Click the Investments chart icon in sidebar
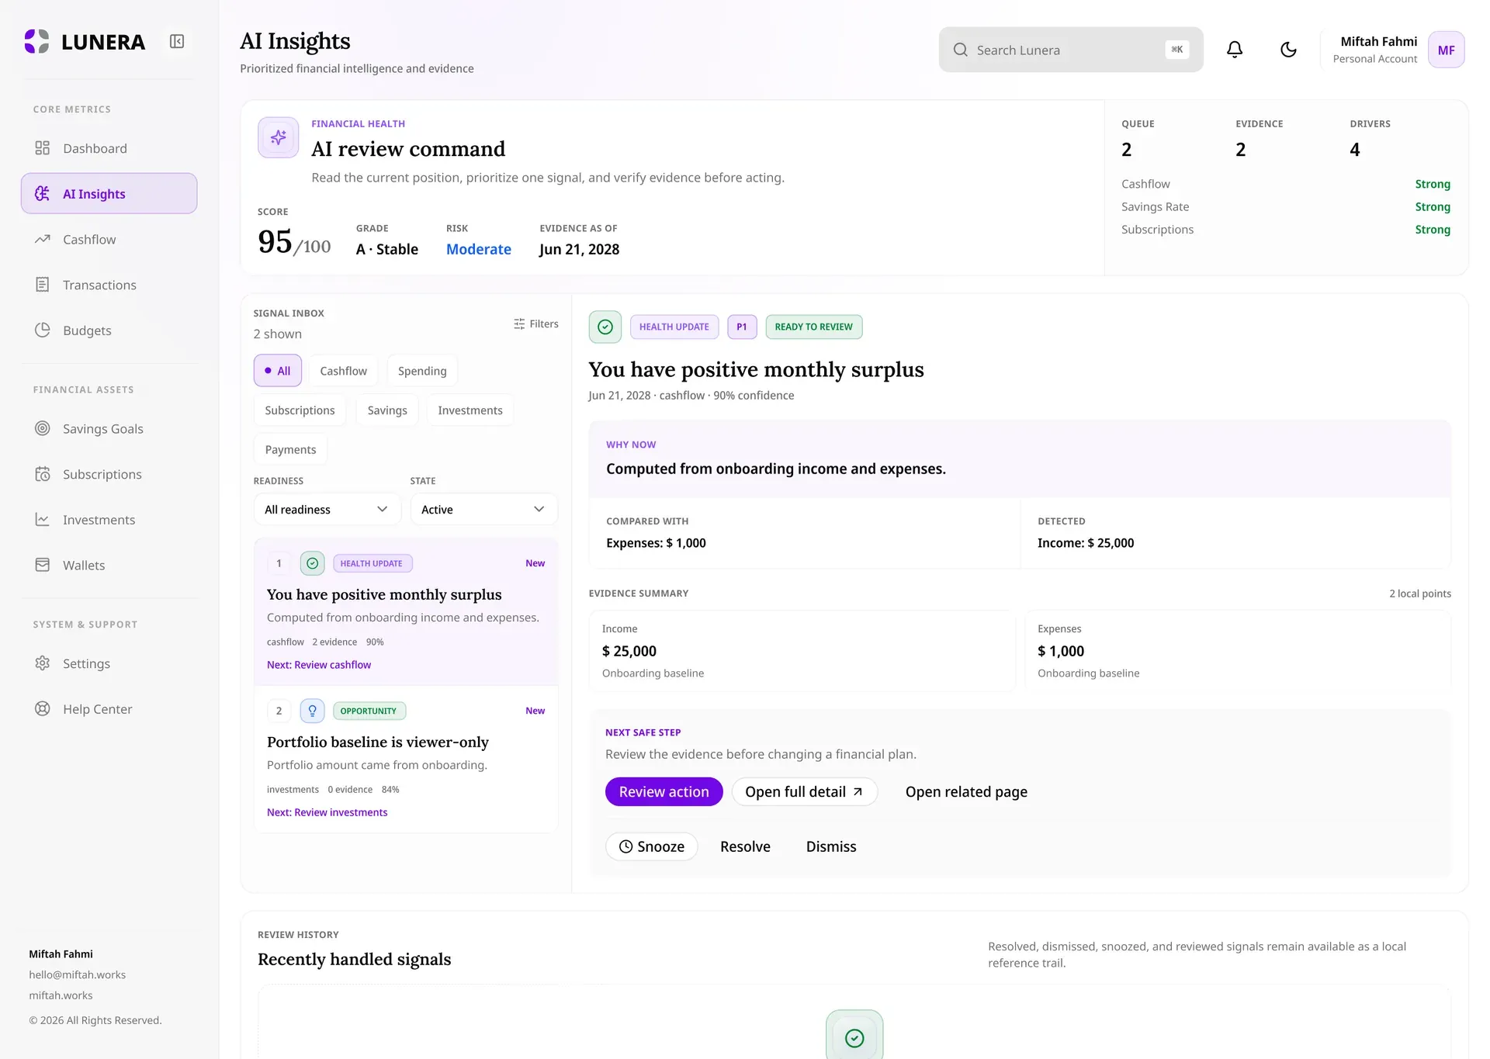This screenshot has height=1059, width=1490. (x=43, y=519)
